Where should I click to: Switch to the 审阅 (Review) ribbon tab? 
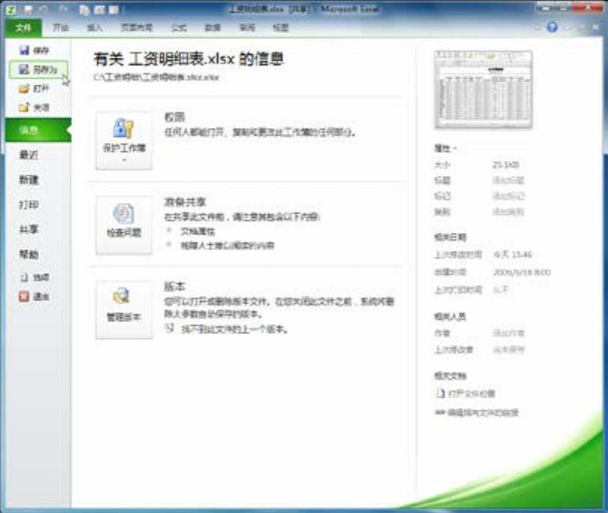[x=247, y=28]
